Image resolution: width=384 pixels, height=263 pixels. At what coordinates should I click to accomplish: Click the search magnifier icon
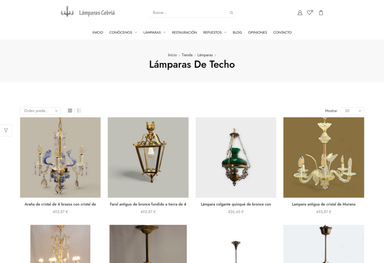click(231, 13)
